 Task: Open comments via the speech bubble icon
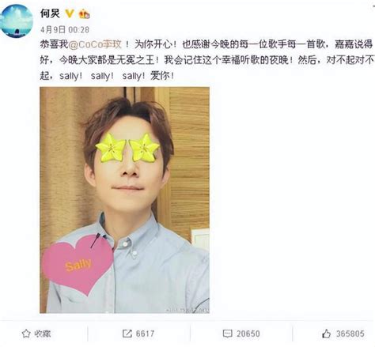[227, 334]
